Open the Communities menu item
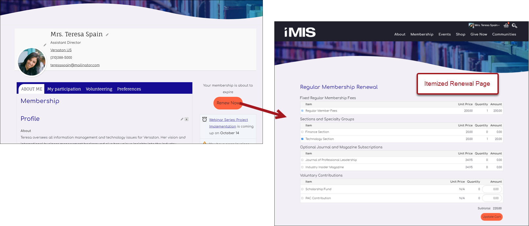This screenshot has width=529, height=226. 504,34
